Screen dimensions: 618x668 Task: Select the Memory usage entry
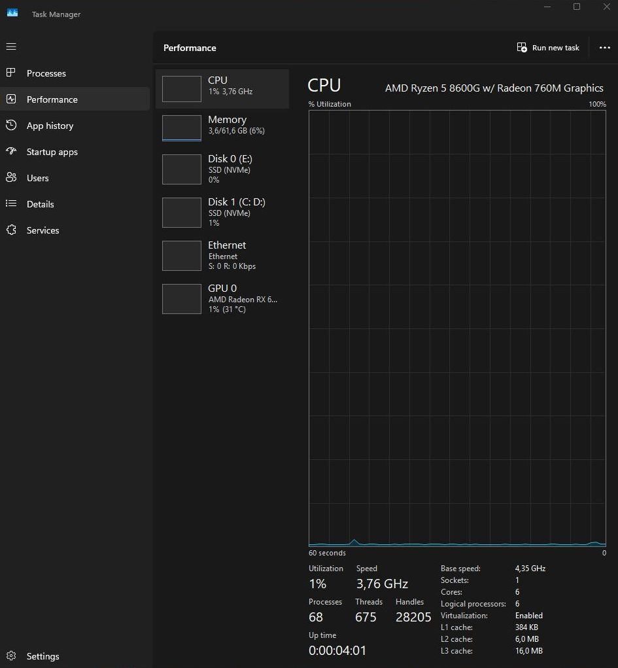tap(222, 128)
